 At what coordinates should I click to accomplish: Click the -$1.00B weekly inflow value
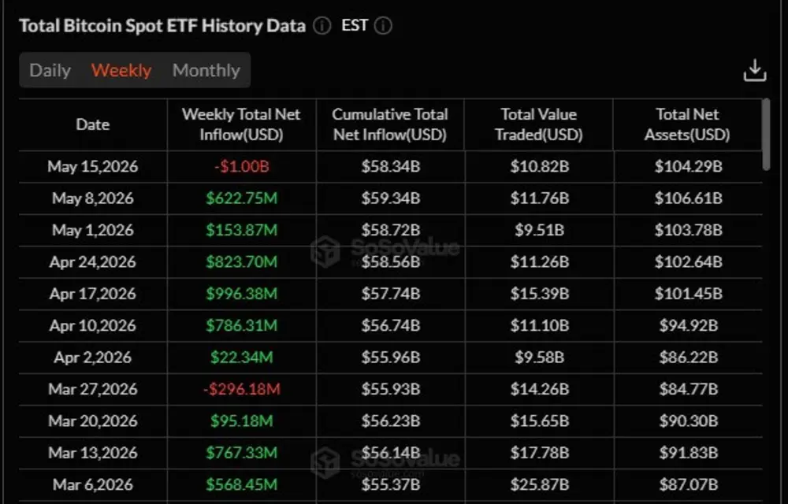coord(241,166)
